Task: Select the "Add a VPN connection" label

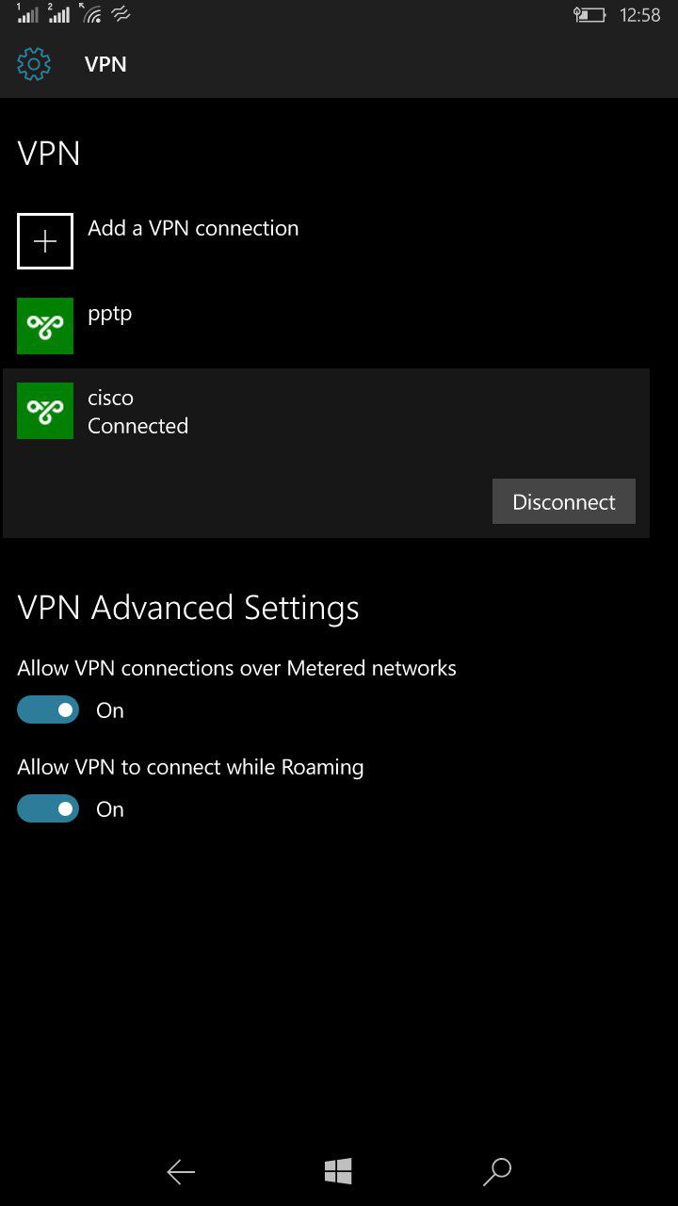Action: (x=193, y=228)
